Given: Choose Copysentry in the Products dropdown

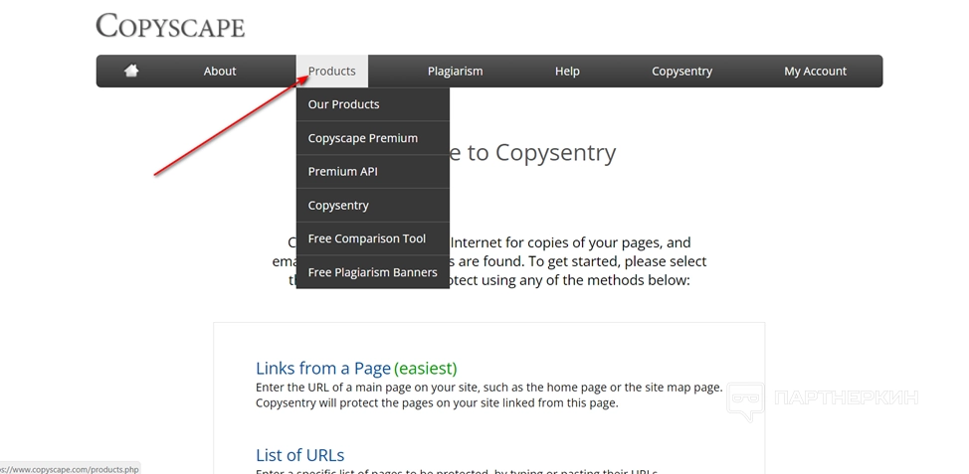Looking at the screenshot, I should 373,205.
